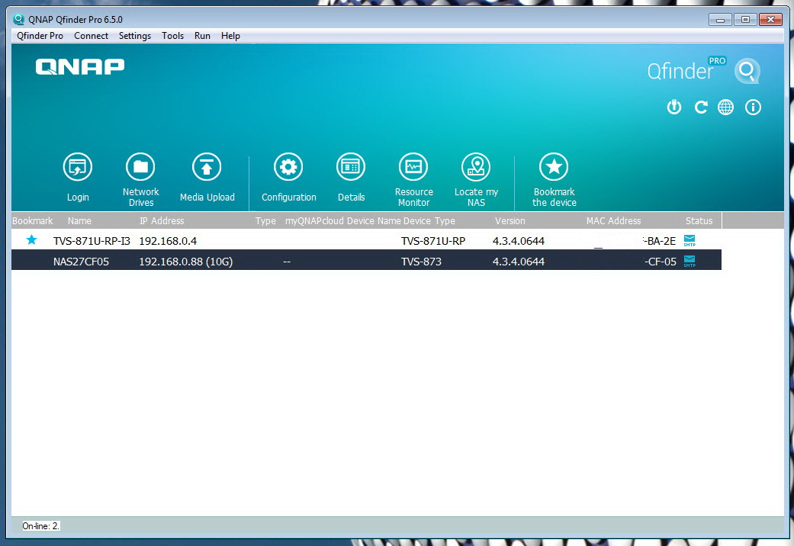Image resolution: width=794 pixels, height=546 pixels.
Task: Click the bookmark star of TVS-871U-RP-I3
Action: pos(31,239)
